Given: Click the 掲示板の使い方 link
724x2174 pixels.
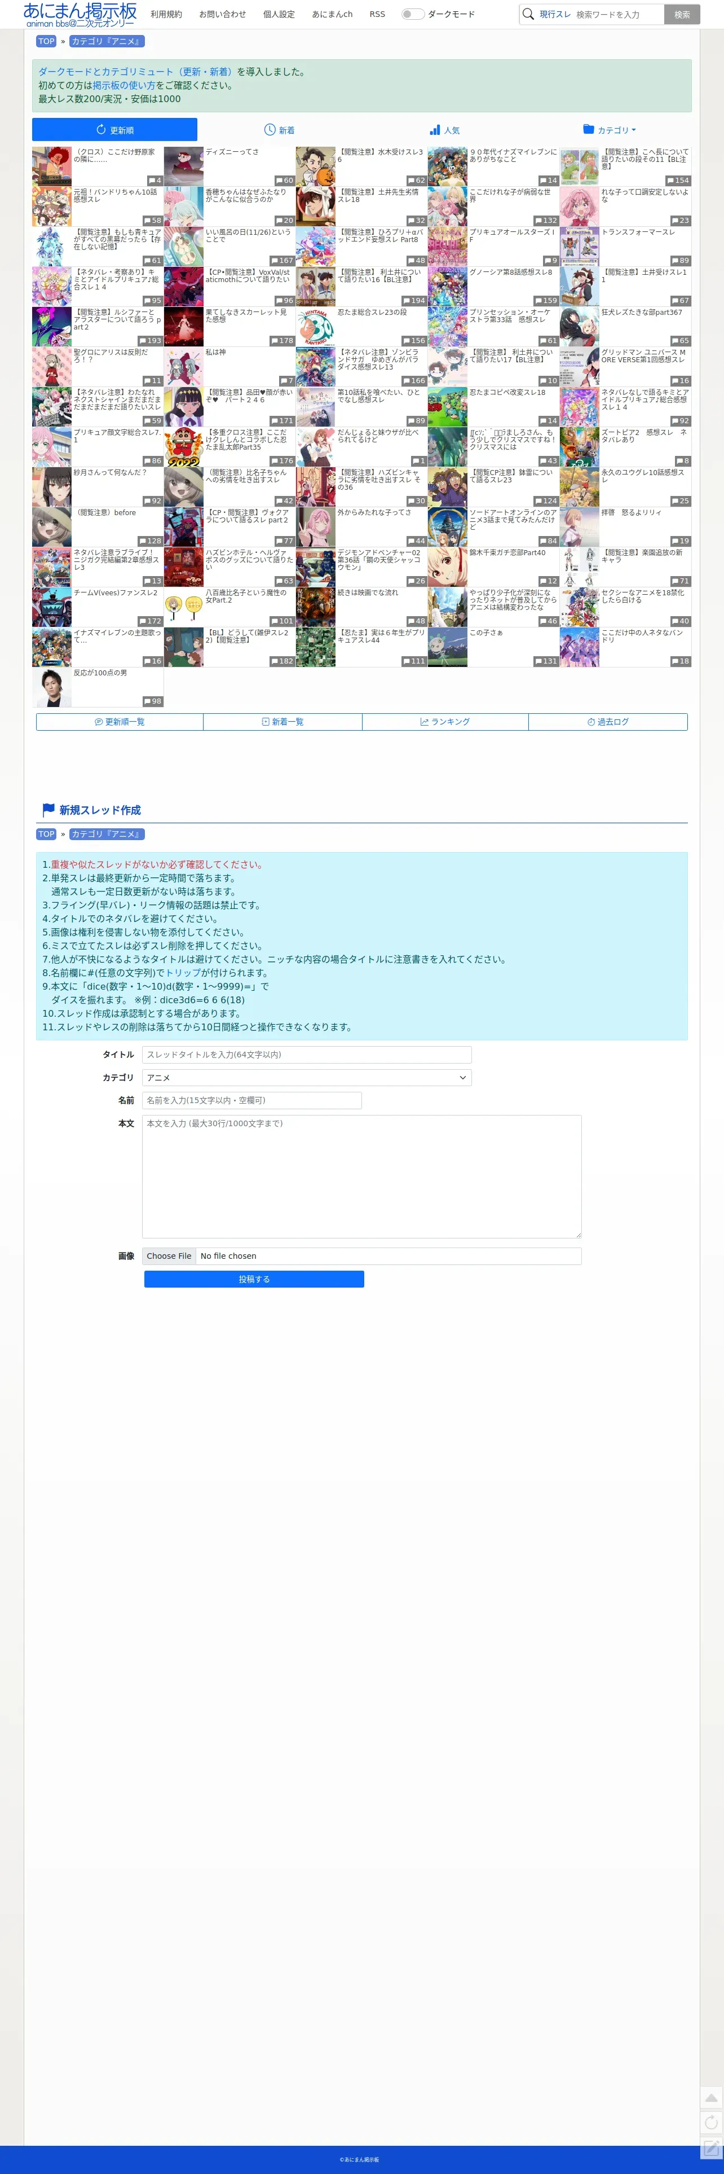Looking at the screenshot, I should pyautogui.click(x=124, y=85).
